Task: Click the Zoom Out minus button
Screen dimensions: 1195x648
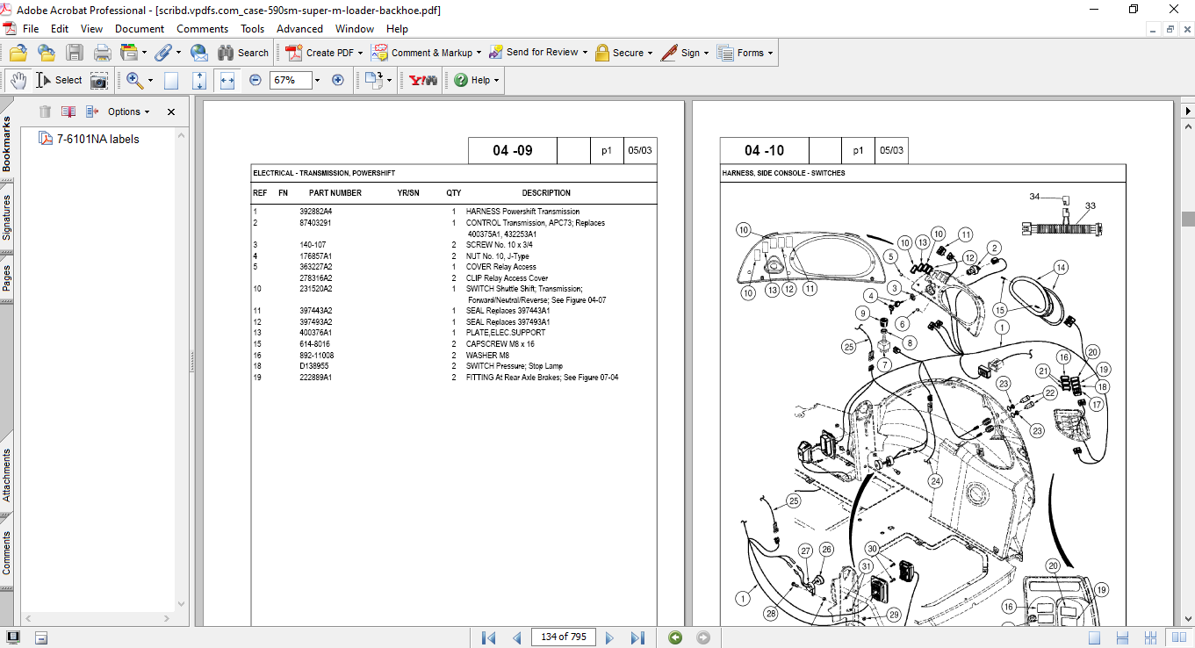Action: pyautogui.click(x=256, y=80)
